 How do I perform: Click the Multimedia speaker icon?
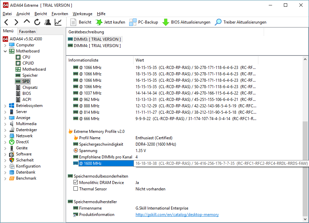(12, 124)
